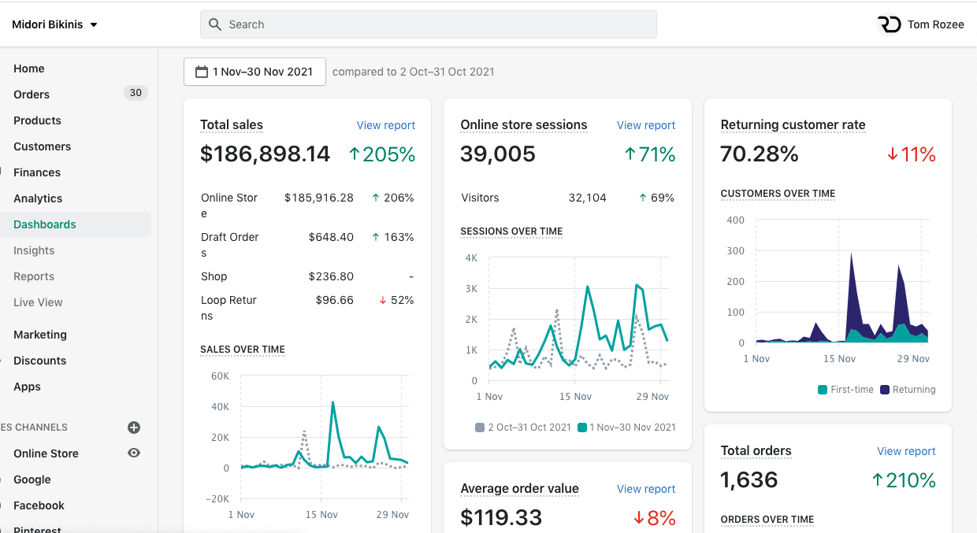Open the Facebook sales channel

39,505
